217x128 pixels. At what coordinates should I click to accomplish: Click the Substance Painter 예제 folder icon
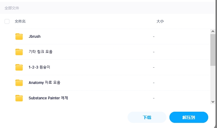(19, 98)
